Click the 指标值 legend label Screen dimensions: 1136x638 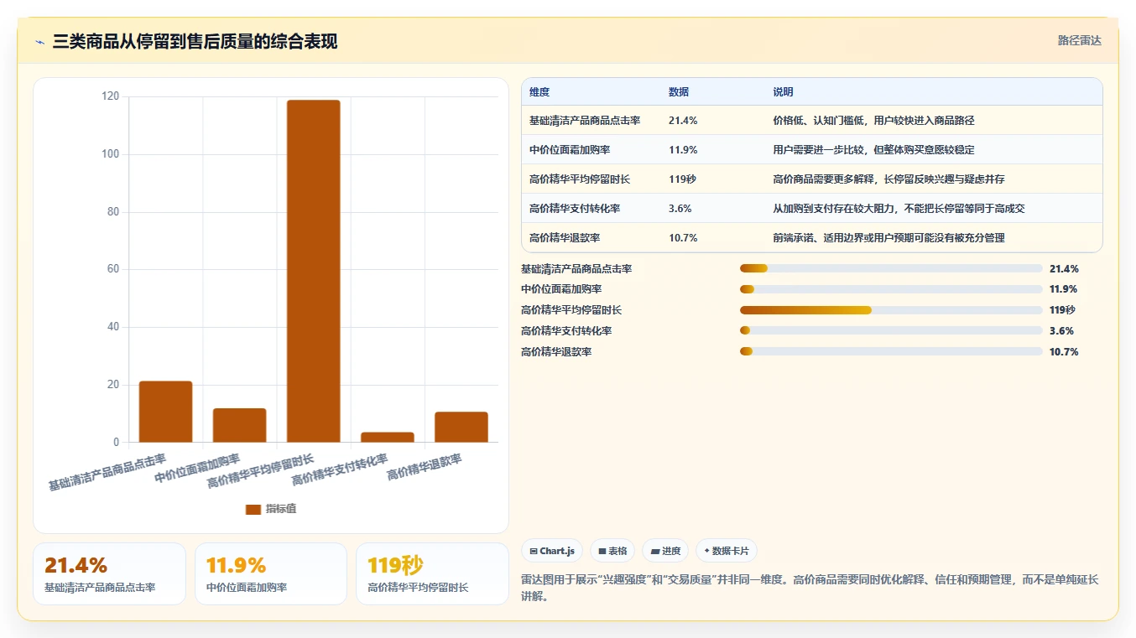[281, 509]
